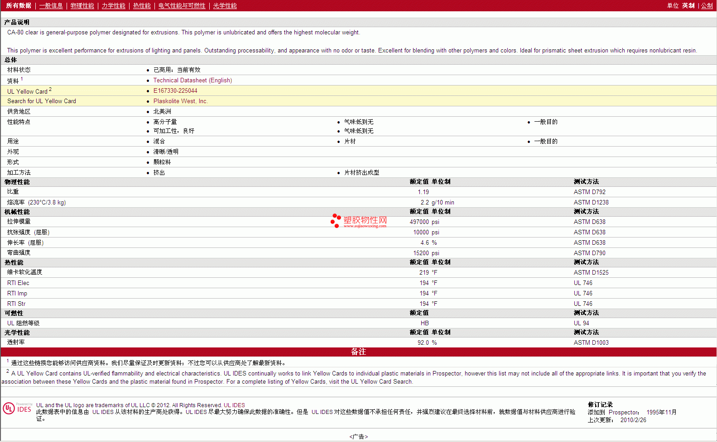Screen dimensions: 717x442
Task: Click the 2.2 g/10 min melt flow value
Action: pos(437,202)
